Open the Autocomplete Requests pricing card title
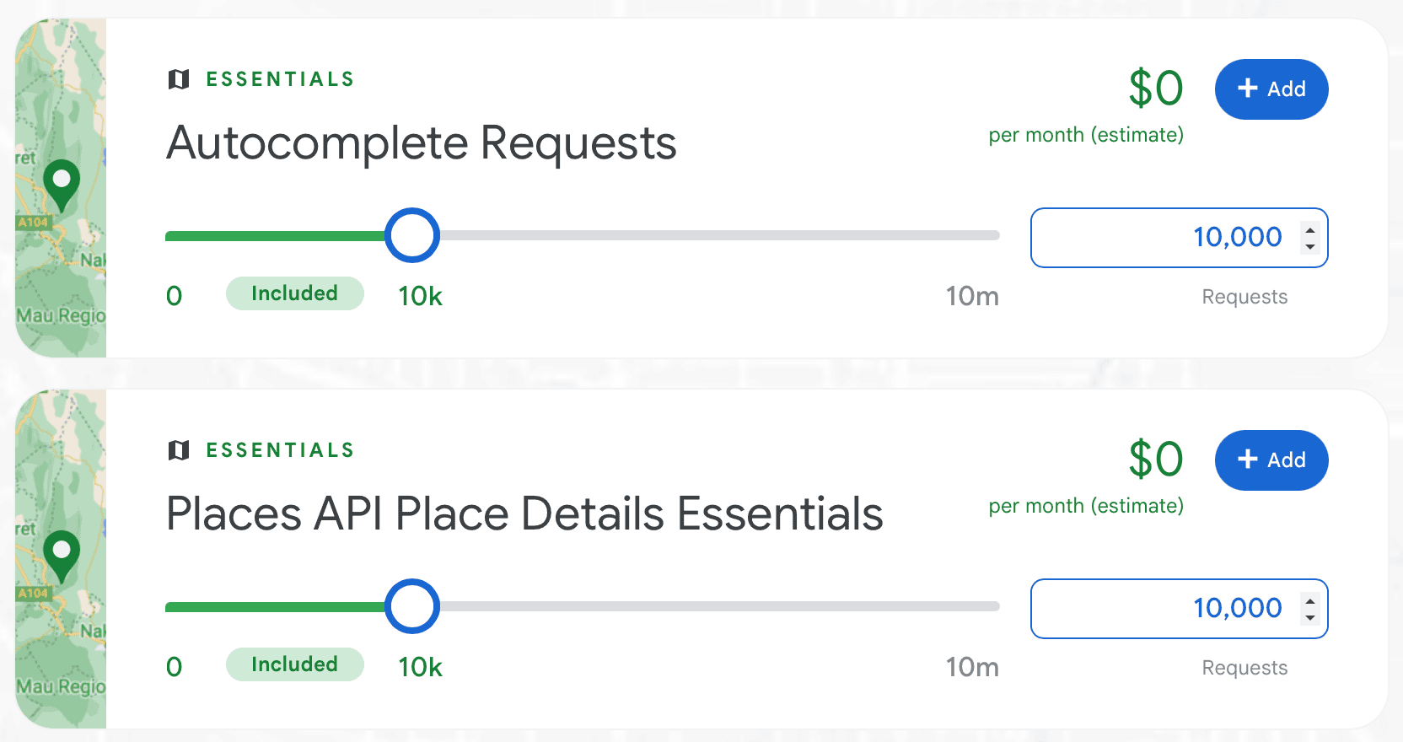The width and height of the screenshot is (1403, 742). pyautogui.click(x=421, y=142)
